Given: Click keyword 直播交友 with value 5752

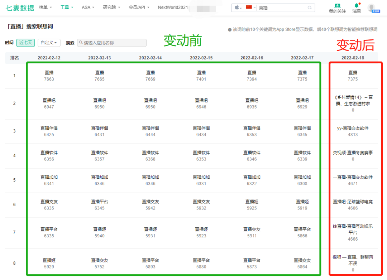Looking at the screenshot, I should coord(100,261).
